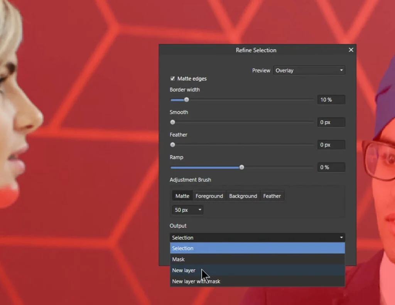Select the Background adjustment brush

(x=243, y=196)
